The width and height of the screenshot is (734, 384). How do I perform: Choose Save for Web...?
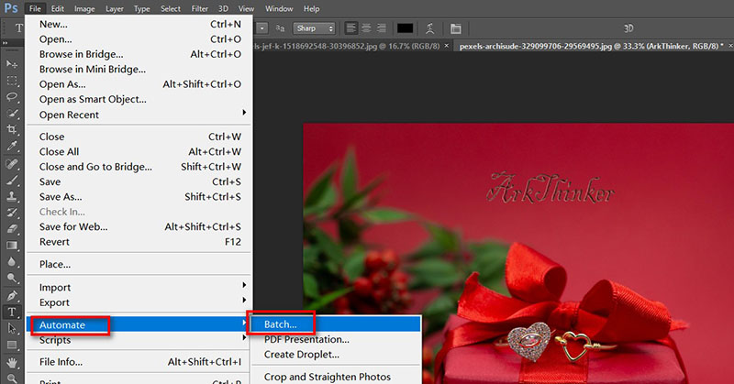coord(139,227)
